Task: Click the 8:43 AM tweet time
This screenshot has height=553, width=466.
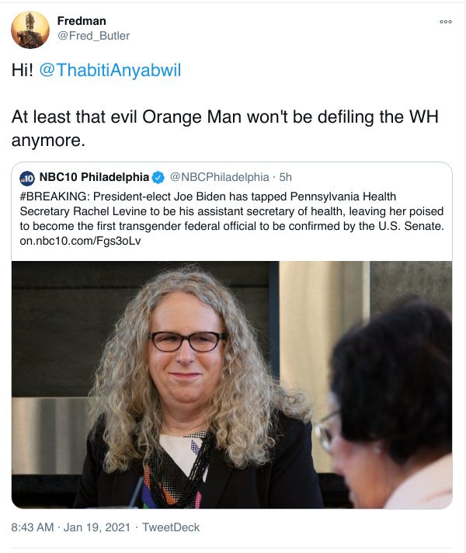Action: pyautogui.click(x=33, y=527)
